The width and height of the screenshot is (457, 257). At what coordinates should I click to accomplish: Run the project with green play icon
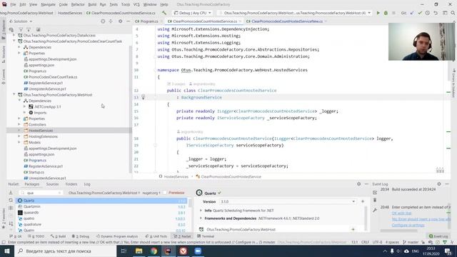pyautogui.click(x=378, y=13)
